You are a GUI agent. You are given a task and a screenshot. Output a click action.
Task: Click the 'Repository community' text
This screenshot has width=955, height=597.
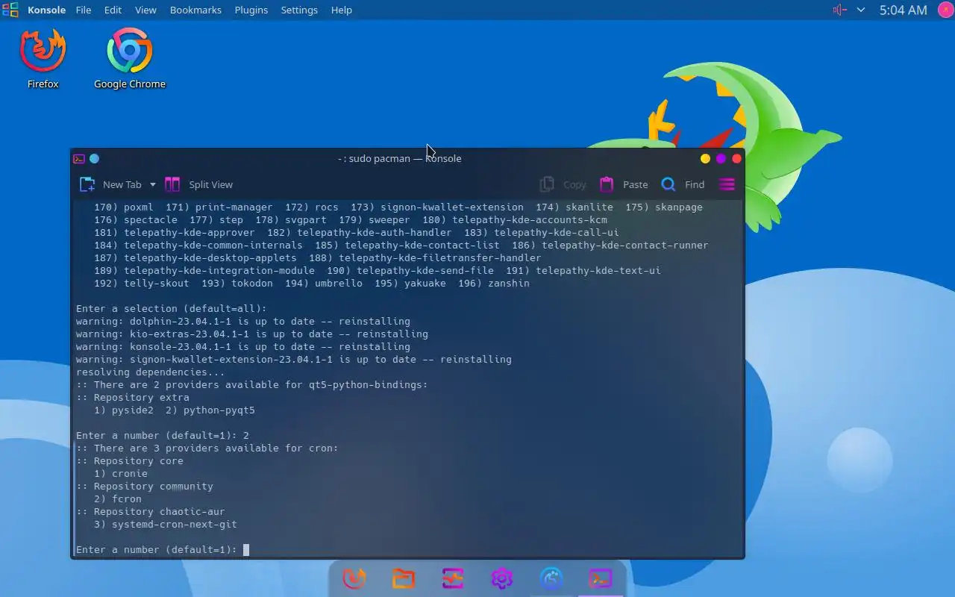(x=154, y=487)
